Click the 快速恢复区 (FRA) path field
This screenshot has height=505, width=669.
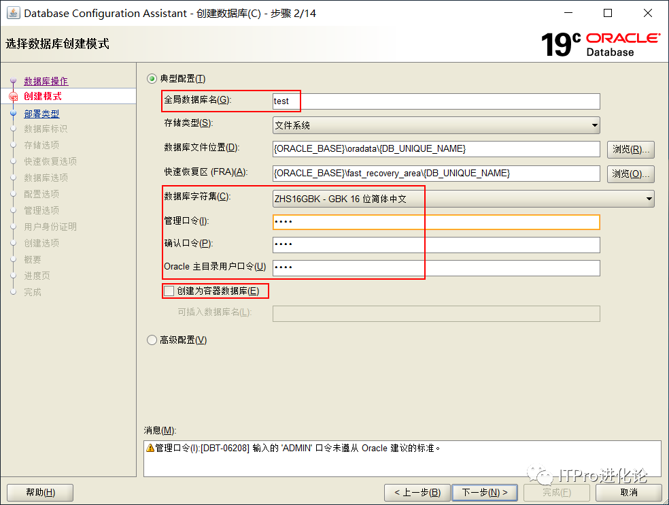click(436, 173)
